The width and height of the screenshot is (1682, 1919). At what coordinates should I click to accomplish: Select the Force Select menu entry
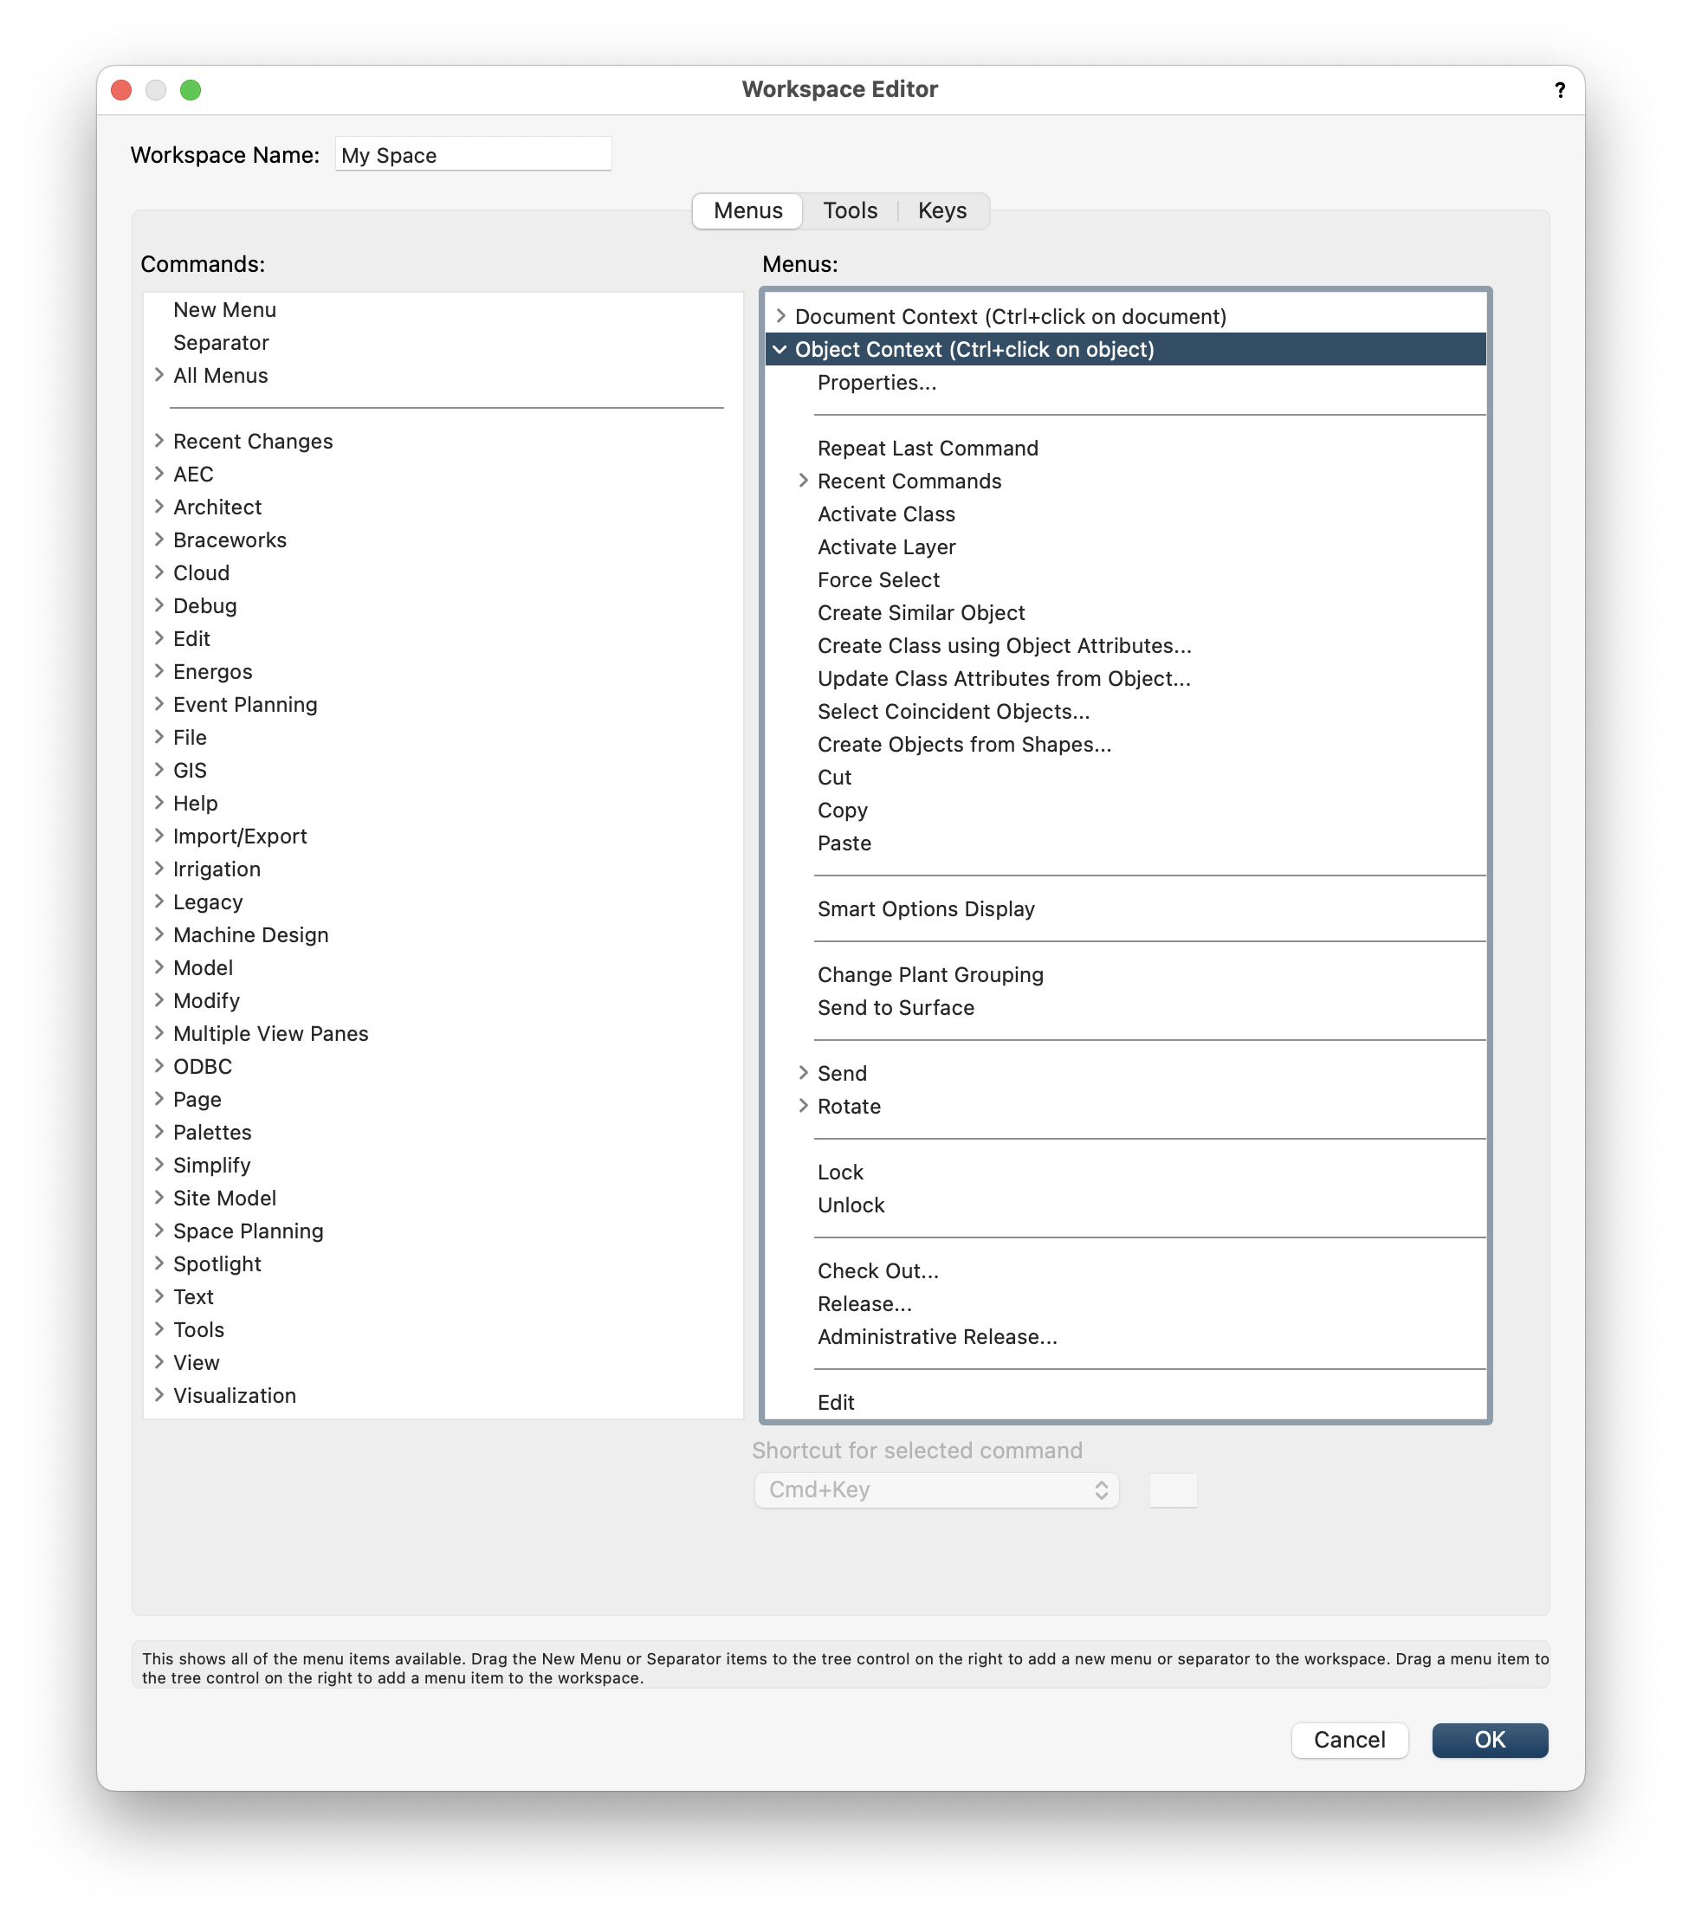pos(877,580)
